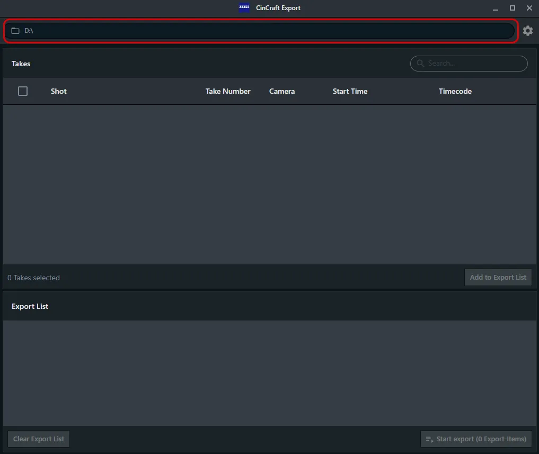Maximize the CinCraft Export window
Image resolution: width=539 pixels, height=454 pixels.
click(x=512, y=8)
